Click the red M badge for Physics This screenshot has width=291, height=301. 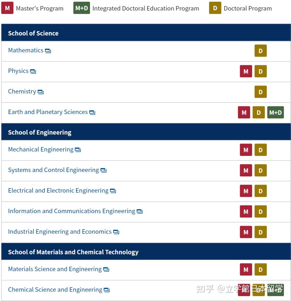tap(246, 71)
